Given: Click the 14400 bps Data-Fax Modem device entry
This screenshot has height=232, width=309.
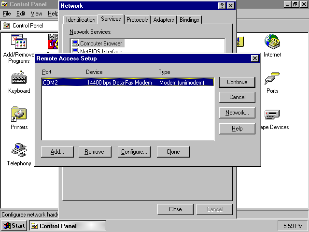Looking at the screenshot, I should point(119,83).
